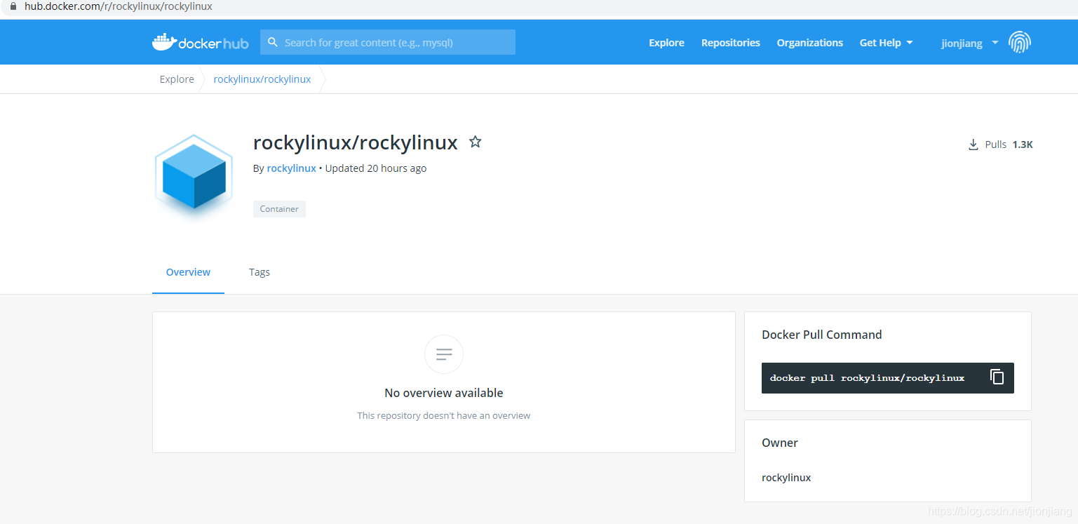
Task: Click the owner name rockylinux
Action: tap(786, 478)
